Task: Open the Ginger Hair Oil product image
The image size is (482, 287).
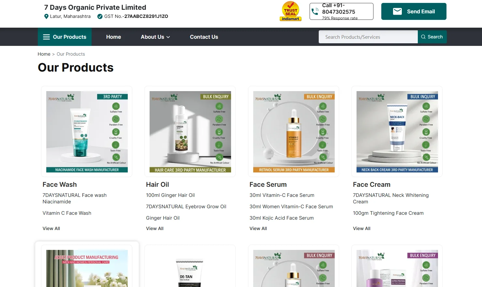Action: [190, 131]
